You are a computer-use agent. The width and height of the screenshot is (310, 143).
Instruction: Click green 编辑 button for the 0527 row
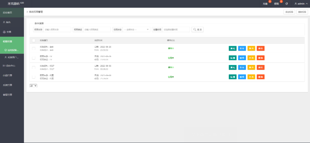[233, 67]
